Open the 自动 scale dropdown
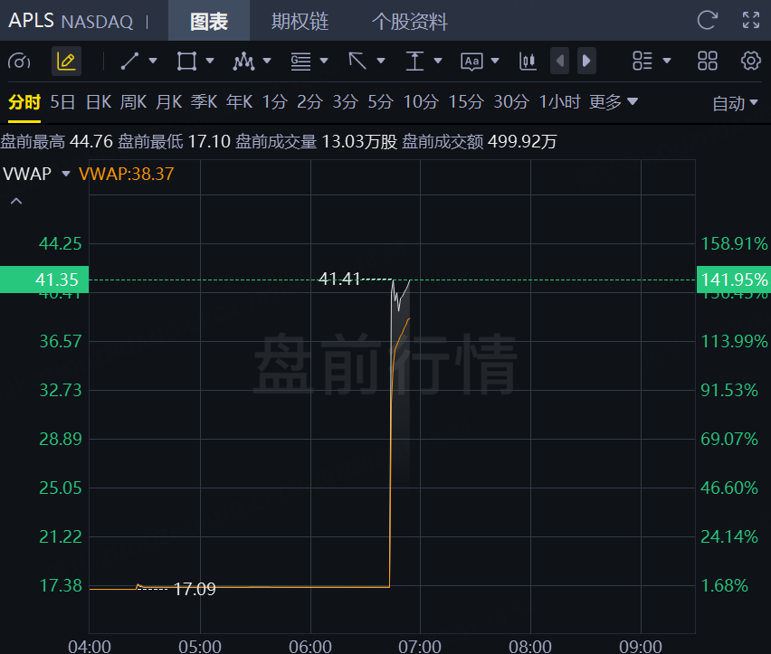This screenshot has height=654, width=771. 735,104
